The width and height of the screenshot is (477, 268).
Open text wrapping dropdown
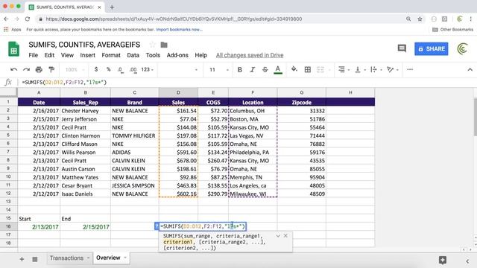(x=376, y=69)
